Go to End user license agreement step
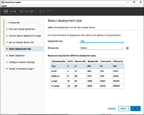Screen dimensions: 144x115 coord(21,29)
